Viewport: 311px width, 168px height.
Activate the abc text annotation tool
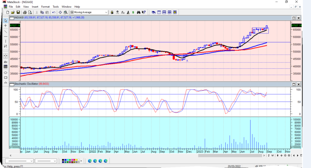(x=5, y=62)
